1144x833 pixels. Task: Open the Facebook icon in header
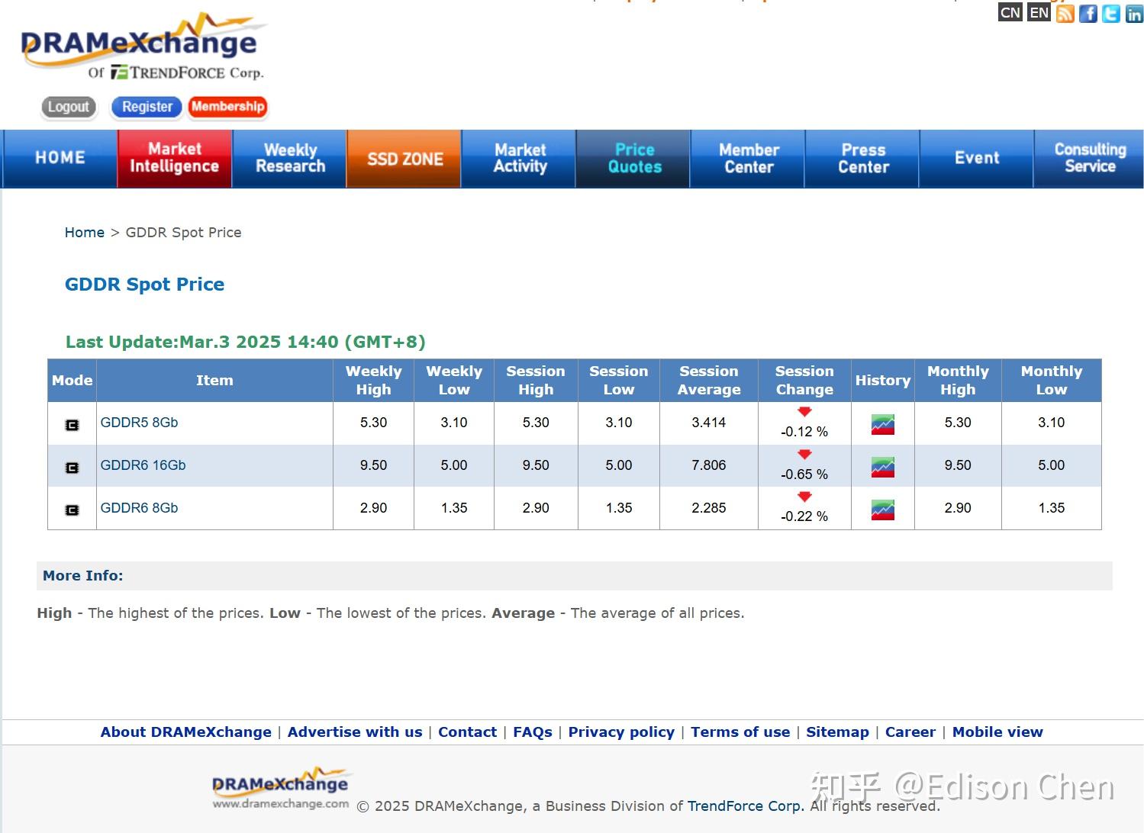(x=1088, y=13)
